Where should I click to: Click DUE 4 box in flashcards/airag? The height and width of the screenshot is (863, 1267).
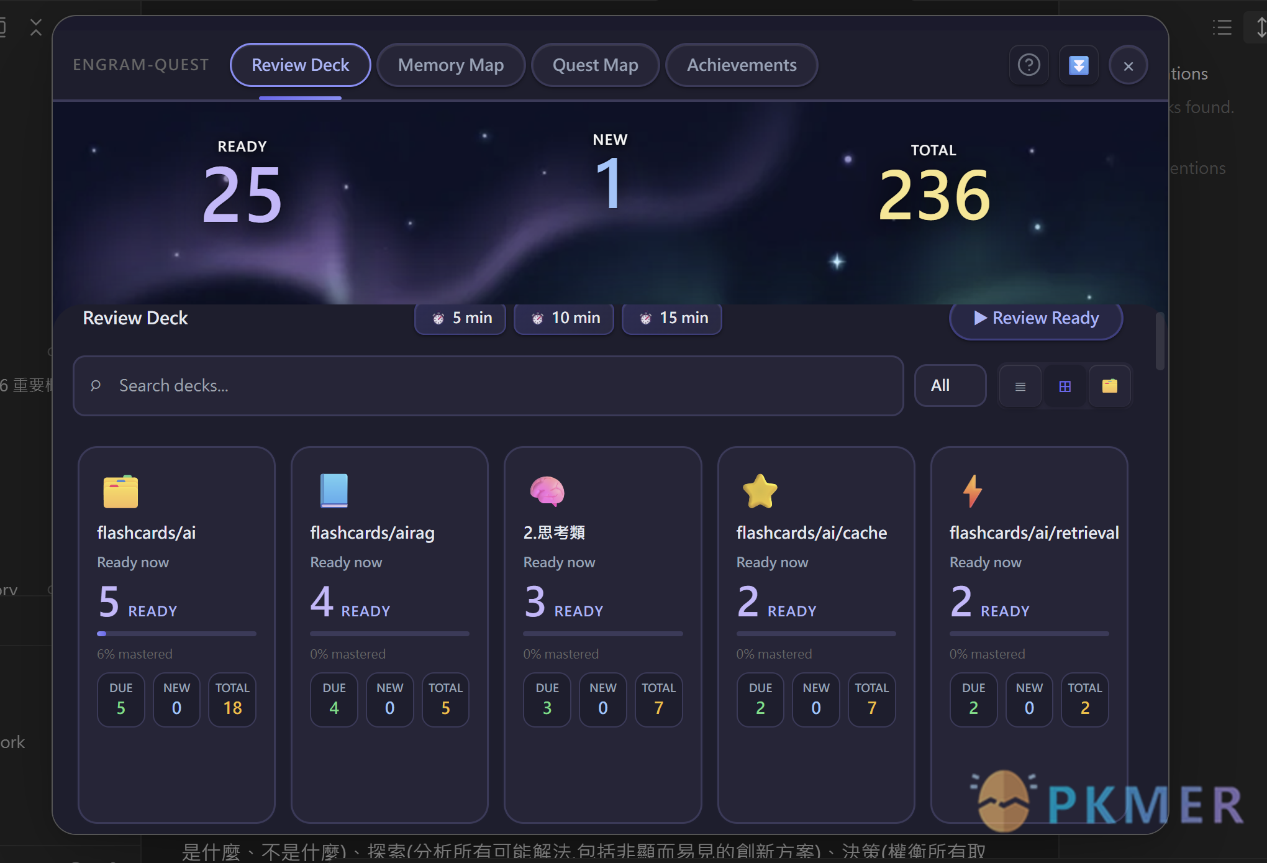pyautogui.click(x=334, y=700)
